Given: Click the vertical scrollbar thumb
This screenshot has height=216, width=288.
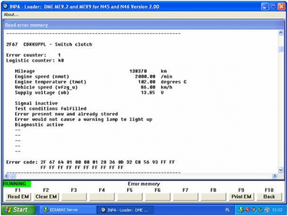Looking at the screenshot, I should pyautogui.click(x=281, y=49).
